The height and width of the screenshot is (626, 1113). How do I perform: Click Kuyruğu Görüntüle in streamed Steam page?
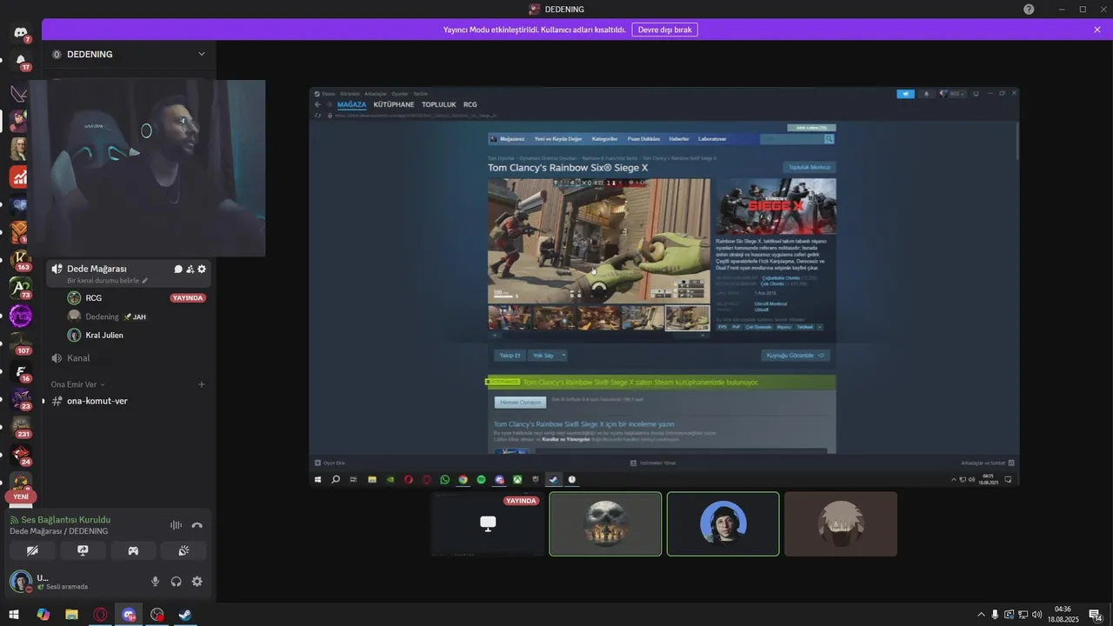coord(796,356)
